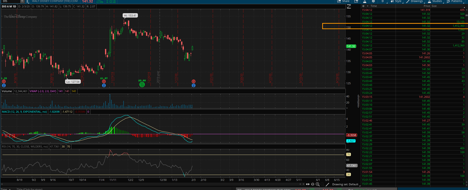Screen dimensions: 468x190
Task: Click the Open value O: 139.79
Action: [x=38, y=7]
